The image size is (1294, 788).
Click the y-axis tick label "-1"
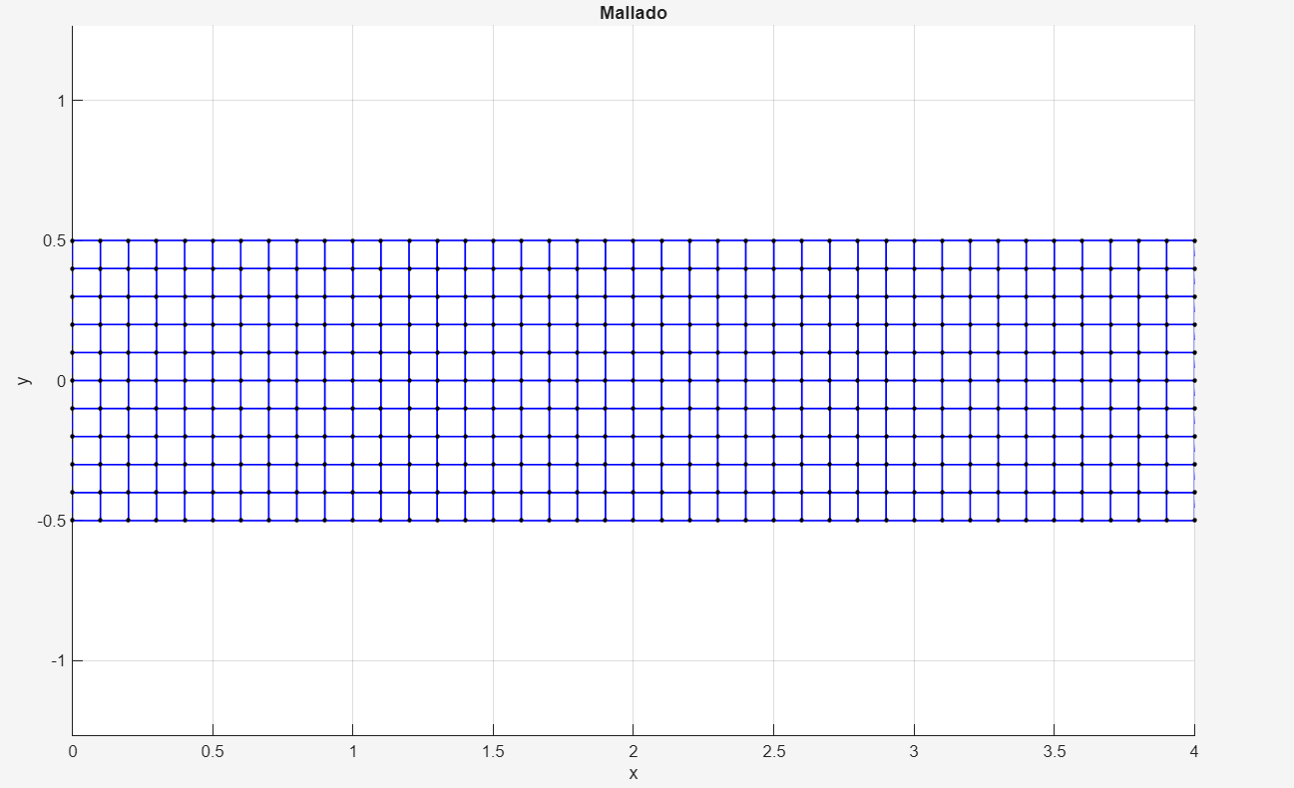point(57,660)
